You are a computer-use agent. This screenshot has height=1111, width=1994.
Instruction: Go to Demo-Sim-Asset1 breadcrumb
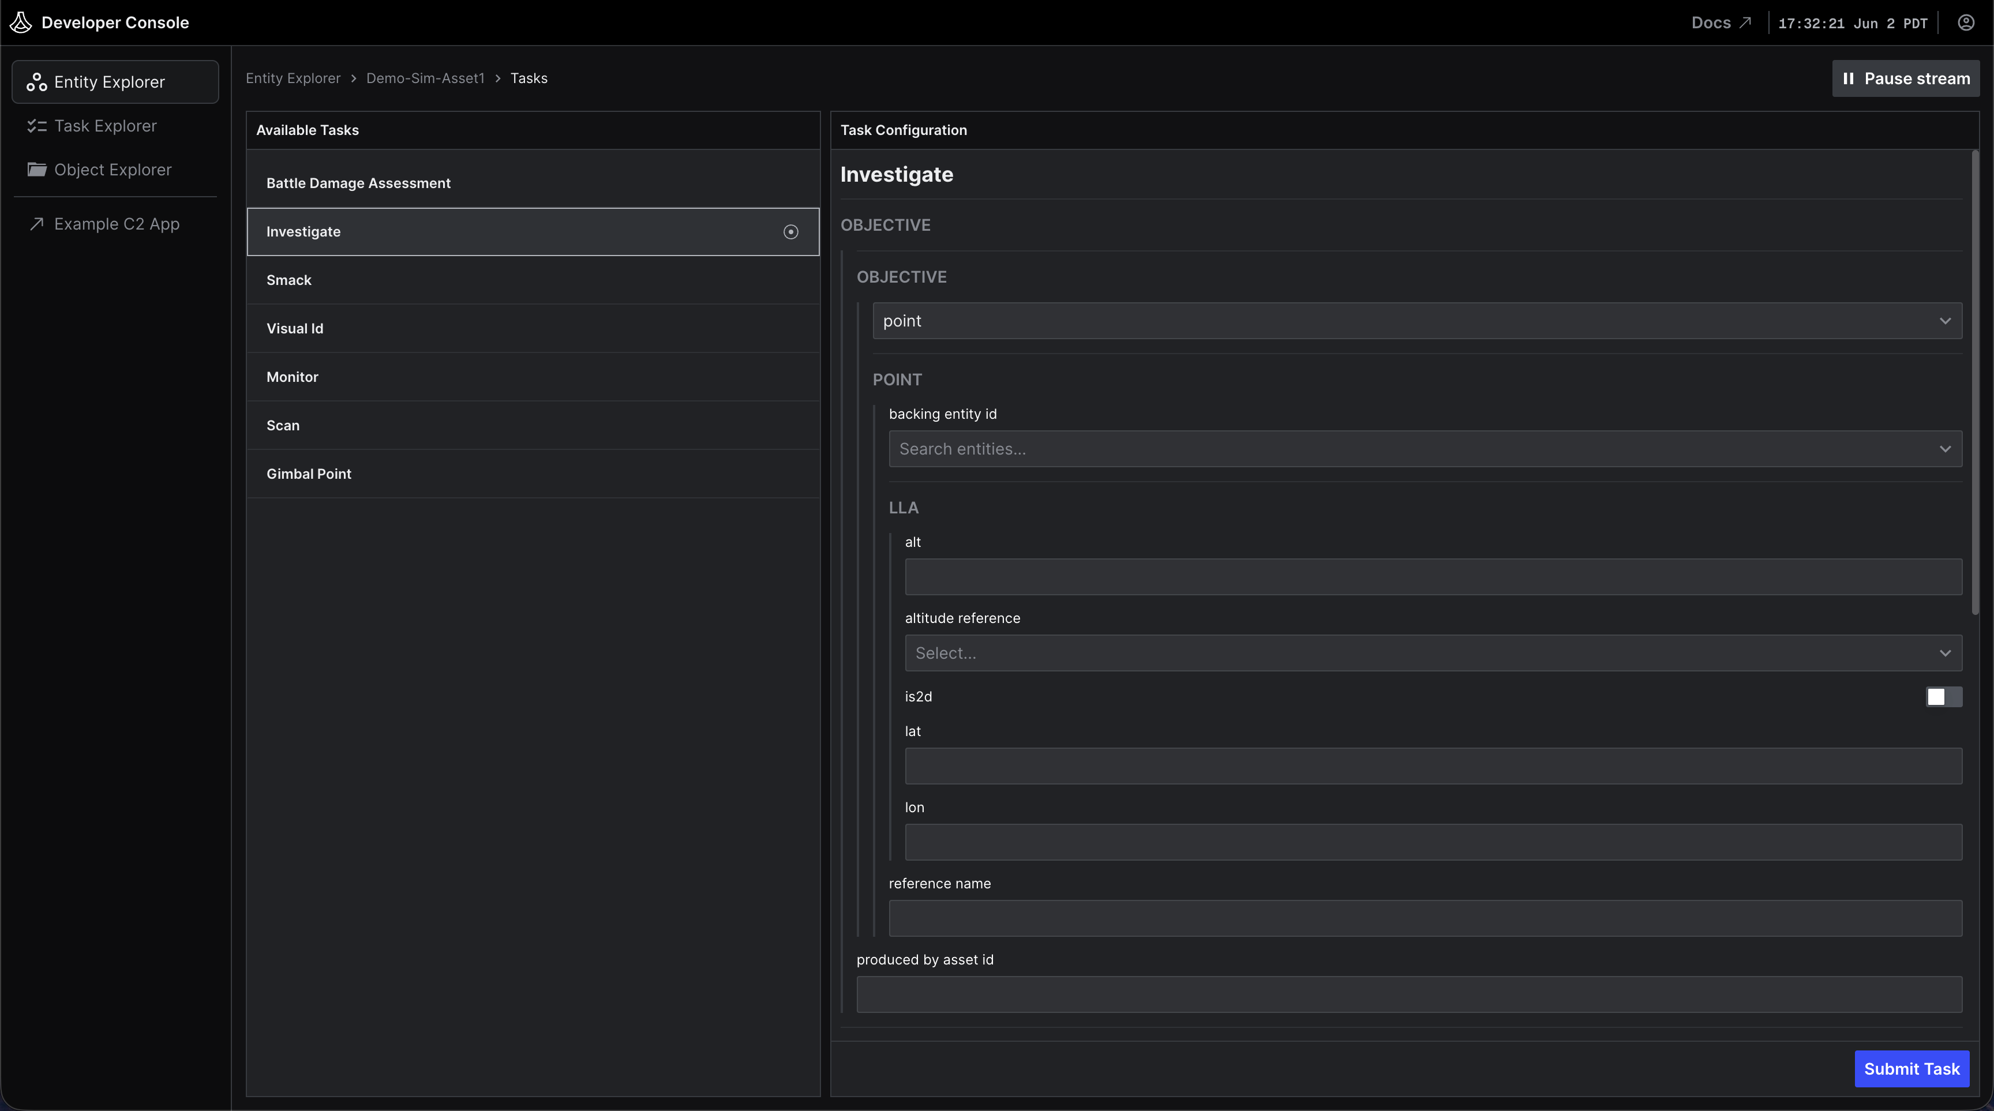[425, 78]
